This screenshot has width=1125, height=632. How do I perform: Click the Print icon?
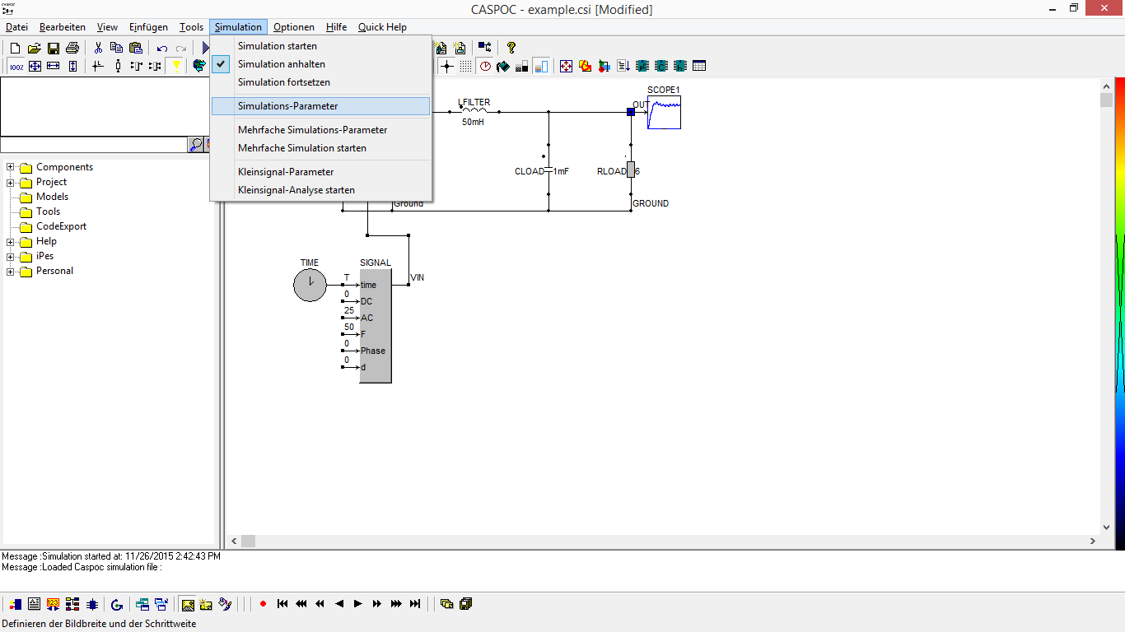pos(72,48)
